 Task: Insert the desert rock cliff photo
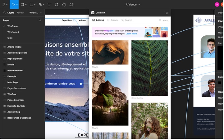(110, 98)
